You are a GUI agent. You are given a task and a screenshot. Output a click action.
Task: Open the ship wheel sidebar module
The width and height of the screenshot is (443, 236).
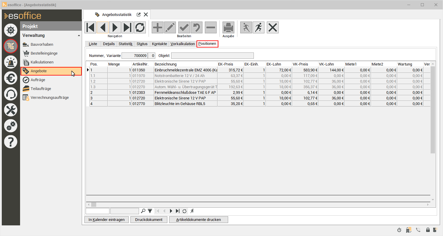click(x=11, y=30)
